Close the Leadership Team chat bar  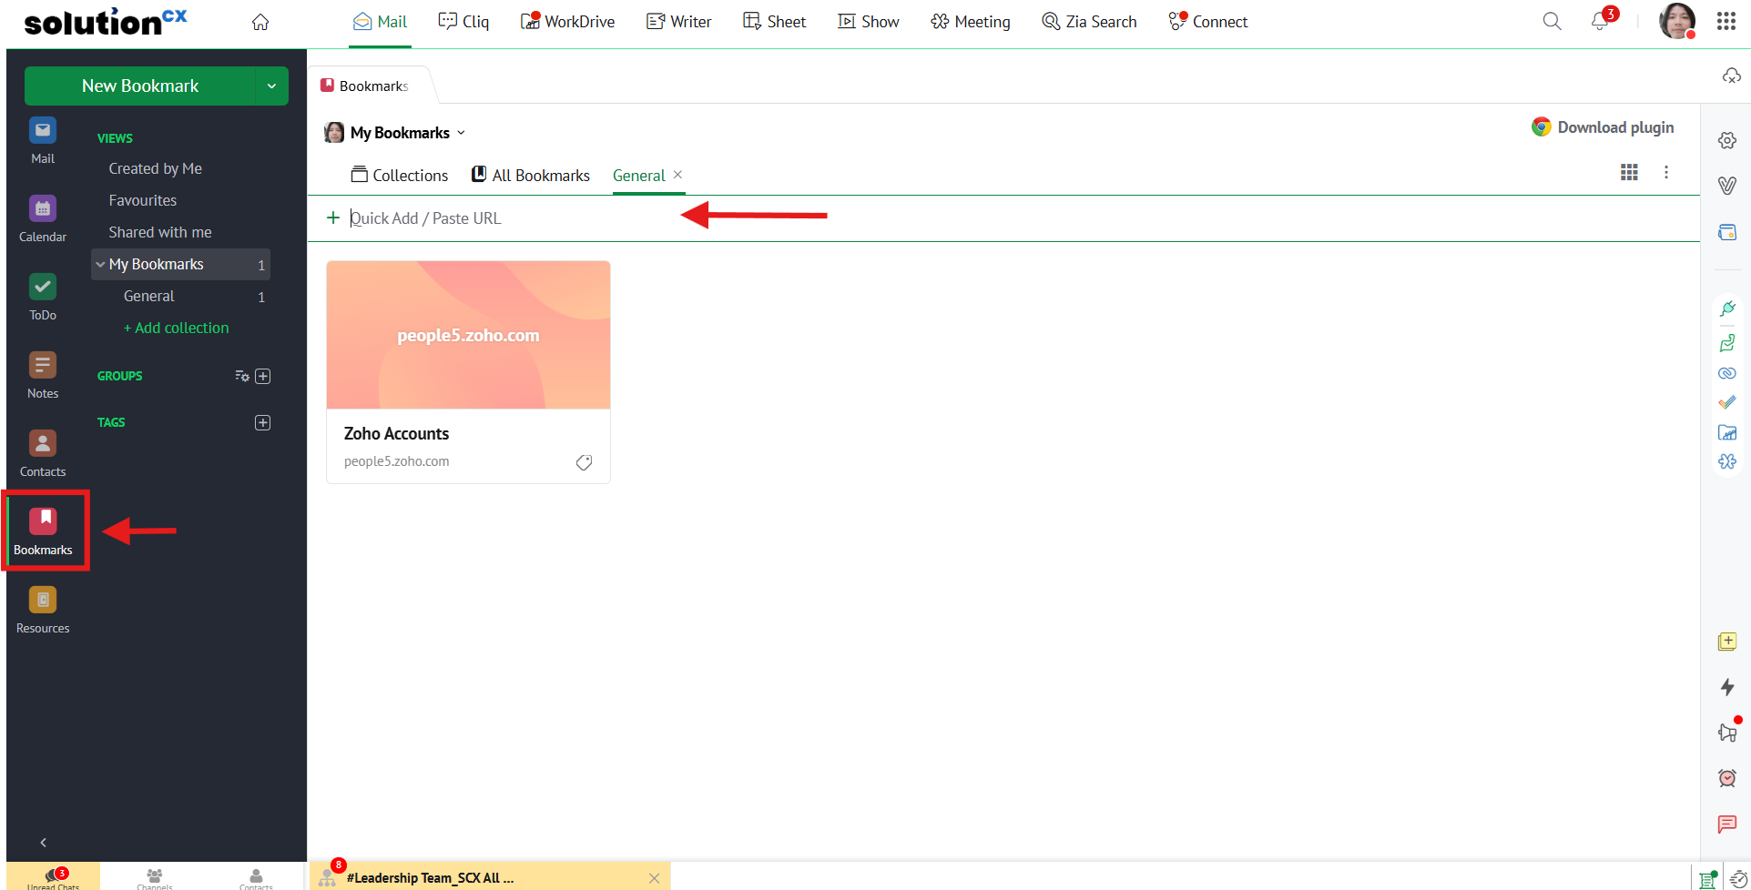pyautogui.click(x=654, y=878)
